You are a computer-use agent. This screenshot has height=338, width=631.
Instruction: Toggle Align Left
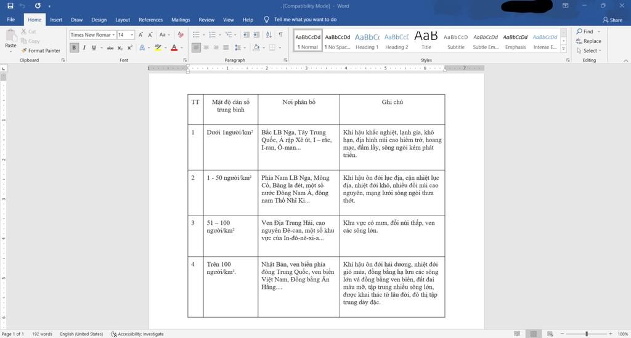click(196, 48)
